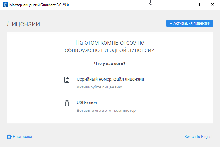Select the license file document icon
This screenshot has height=147, width=220.
tap(67, 80)
